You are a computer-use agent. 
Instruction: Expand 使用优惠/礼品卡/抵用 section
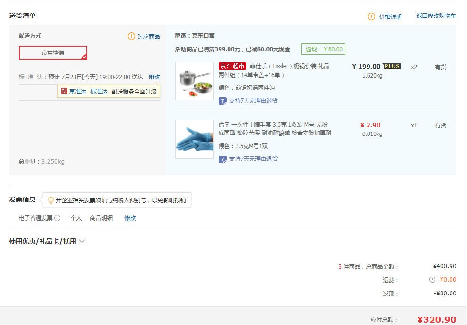47,241
